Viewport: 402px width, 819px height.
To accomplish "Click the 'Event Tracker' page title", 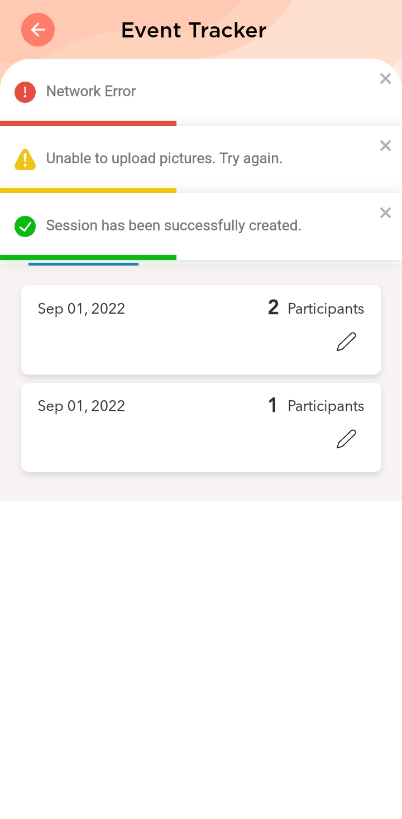I will [x=194, y=30].
